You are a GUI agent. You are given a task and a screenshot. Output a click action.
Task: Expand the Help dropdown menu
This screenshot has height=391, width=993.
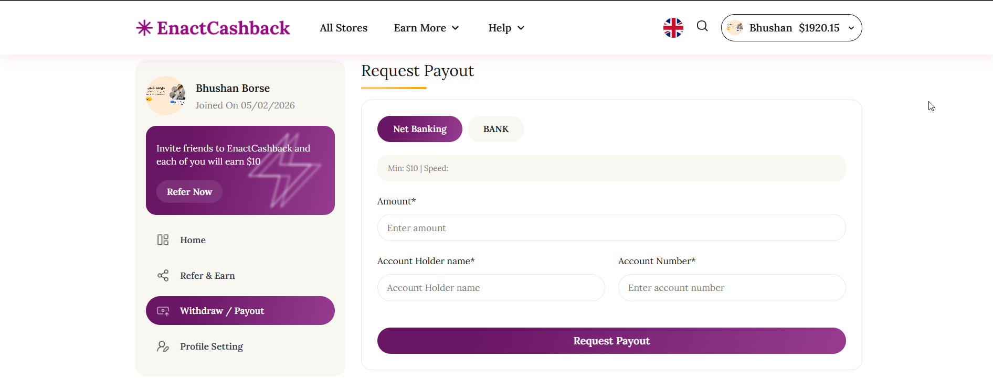click(x=506, y=28)
